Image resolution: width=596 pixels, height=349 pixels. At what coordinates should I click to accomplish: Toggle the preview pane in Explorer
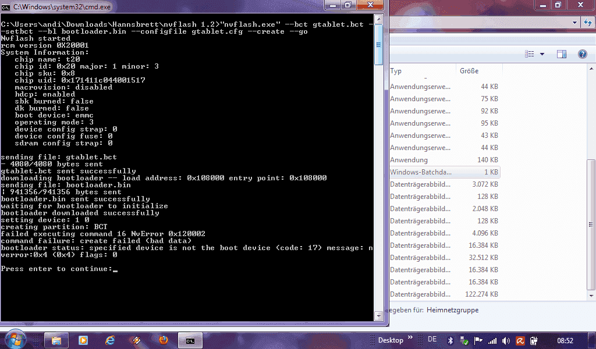(562, 54)
